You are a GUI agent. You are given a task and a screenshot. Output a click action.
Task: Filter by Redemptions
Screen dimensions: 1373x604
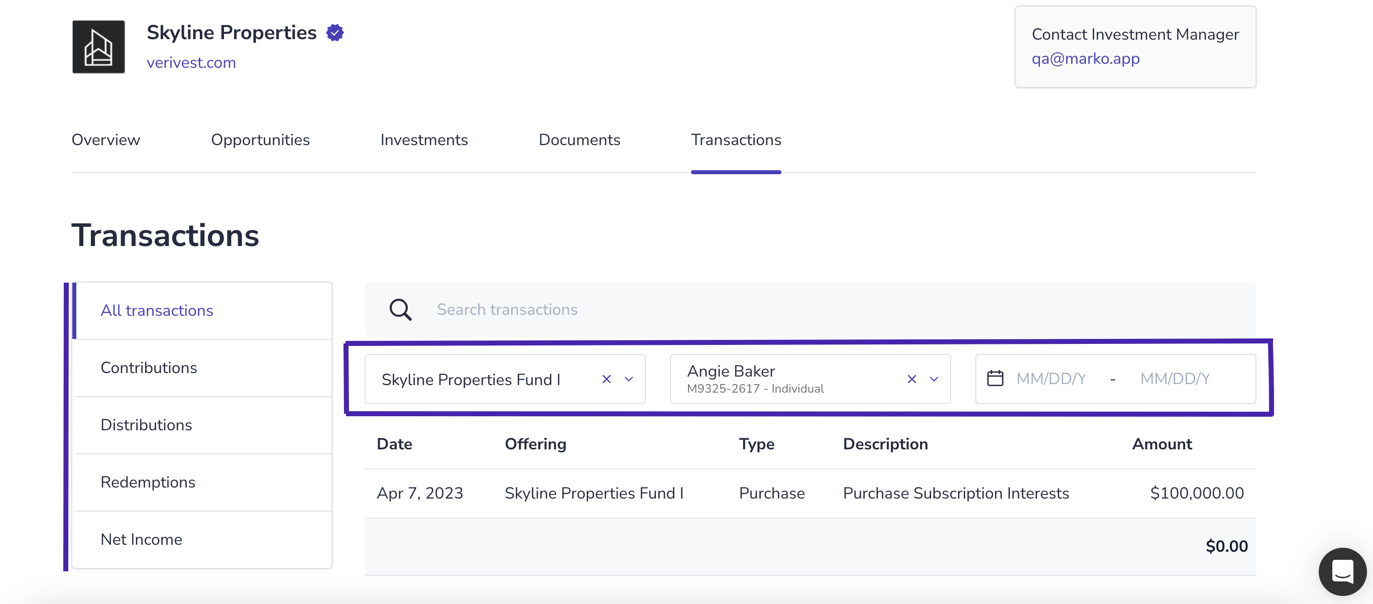point(202,482)
